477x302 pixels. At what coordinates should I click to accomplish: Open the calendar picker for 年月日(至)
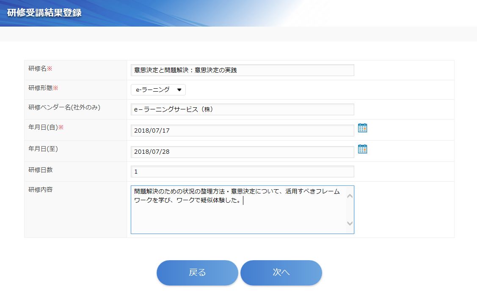pos(362,149)
